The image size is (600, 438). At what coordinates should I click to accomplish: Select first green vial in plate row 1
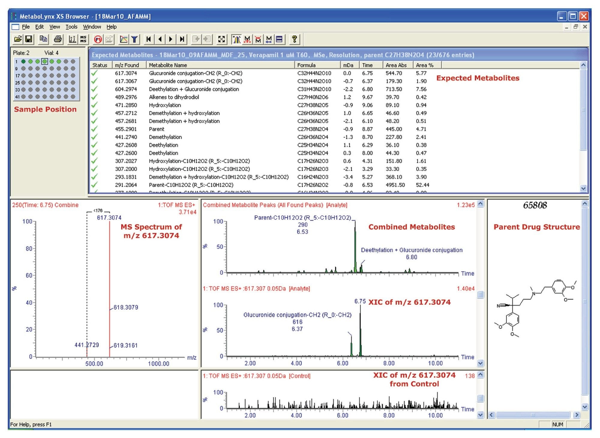pos(23,61)
